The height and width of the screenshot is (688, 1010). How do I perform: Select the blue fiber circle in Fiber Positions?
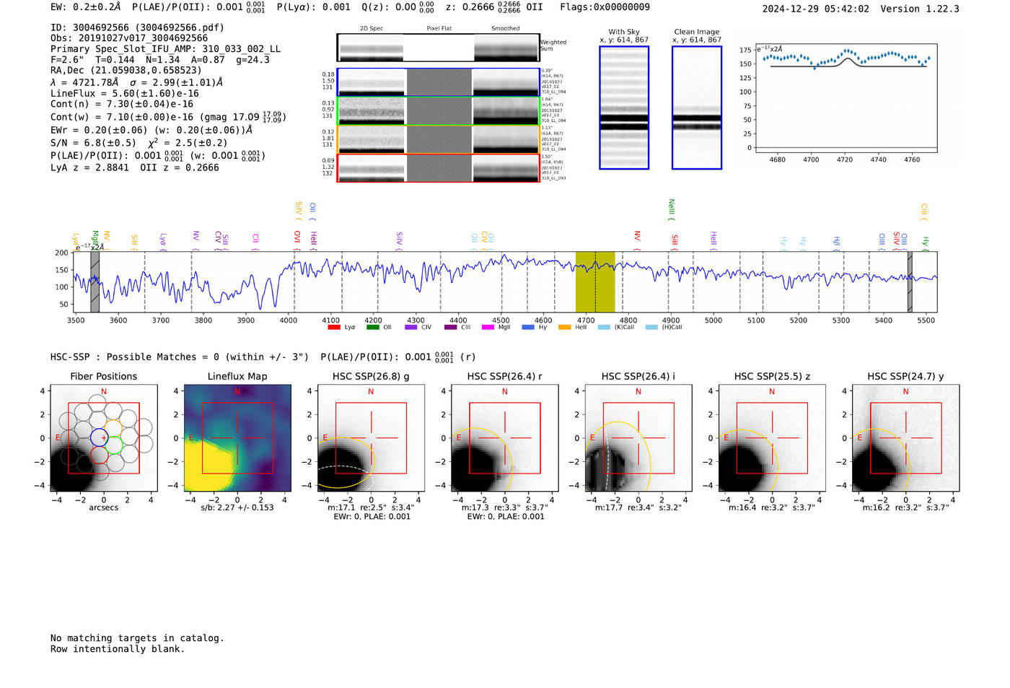pyautogui.click(x=100, y=437)
